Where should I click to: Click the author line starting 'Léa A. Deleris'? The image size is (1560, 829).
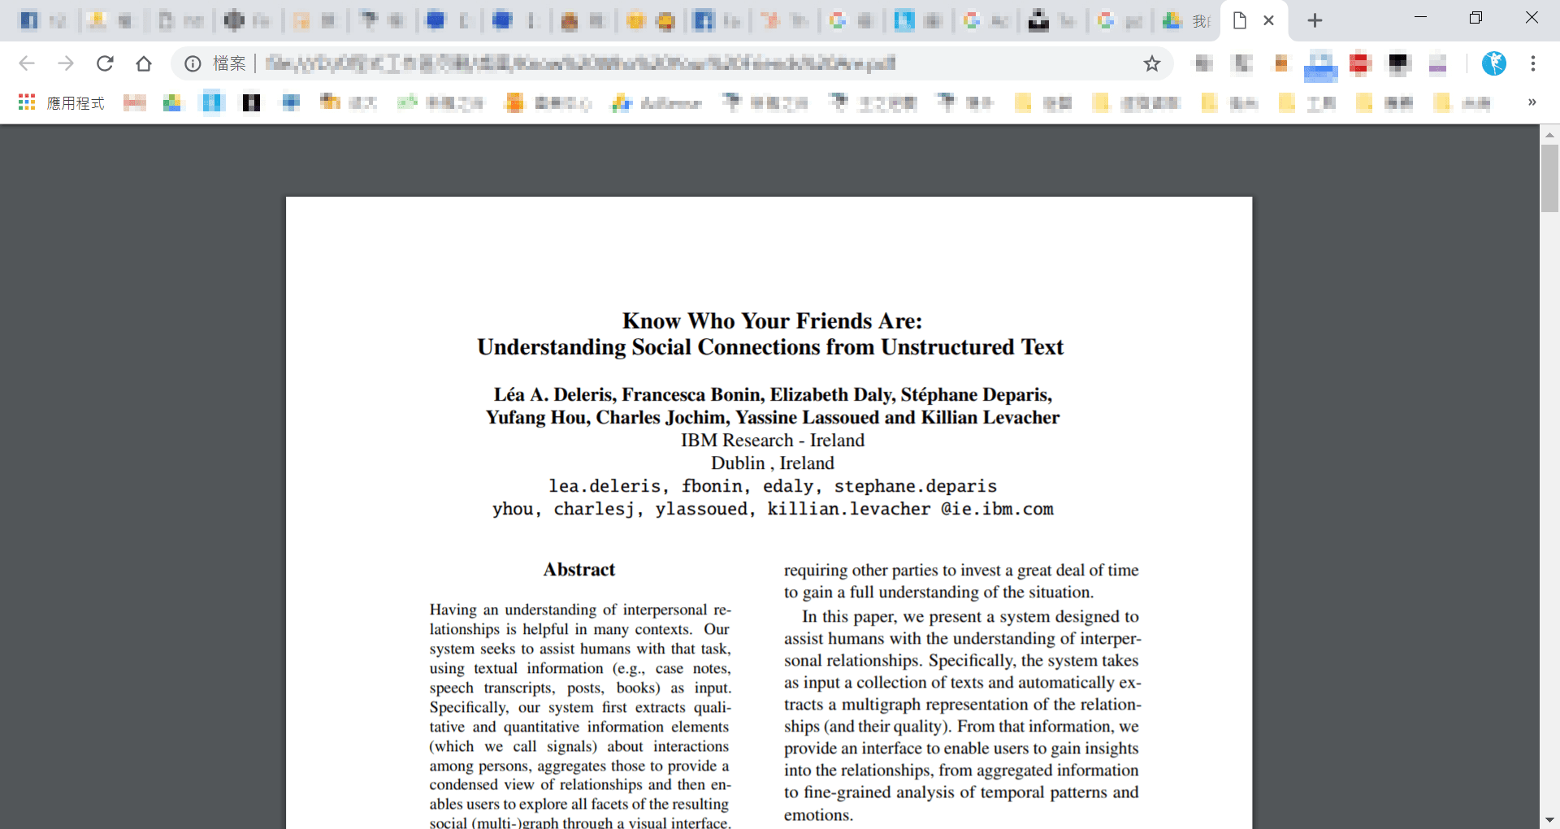click(x=773, y=395)
